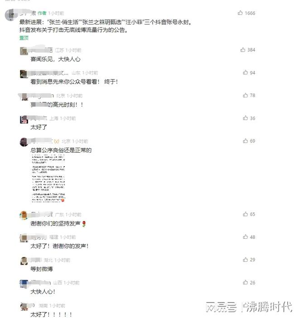Screen dimensions: 299x318
Task: Like the Beijing comment with 78 likes
Action: pos(246,95)
